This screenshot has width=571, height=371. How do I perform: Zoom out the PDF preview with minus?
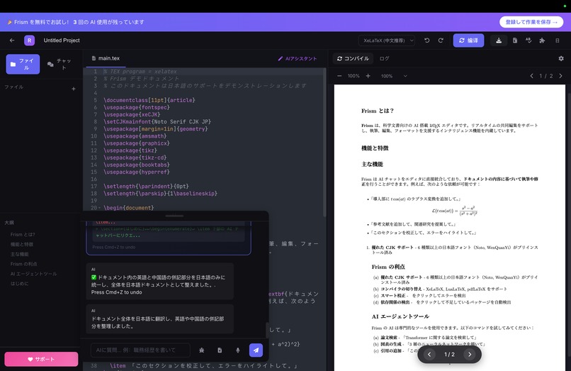(339, 76)
